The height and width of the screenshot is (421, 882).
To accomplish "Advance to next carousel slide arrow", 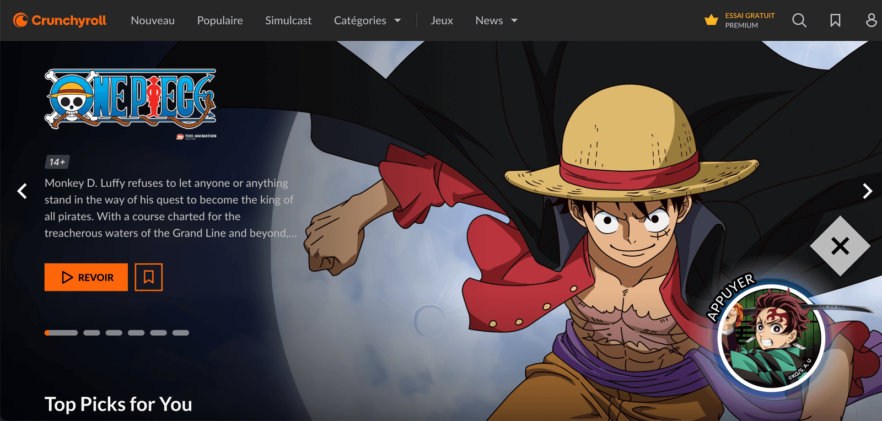I will coord(867,191).
